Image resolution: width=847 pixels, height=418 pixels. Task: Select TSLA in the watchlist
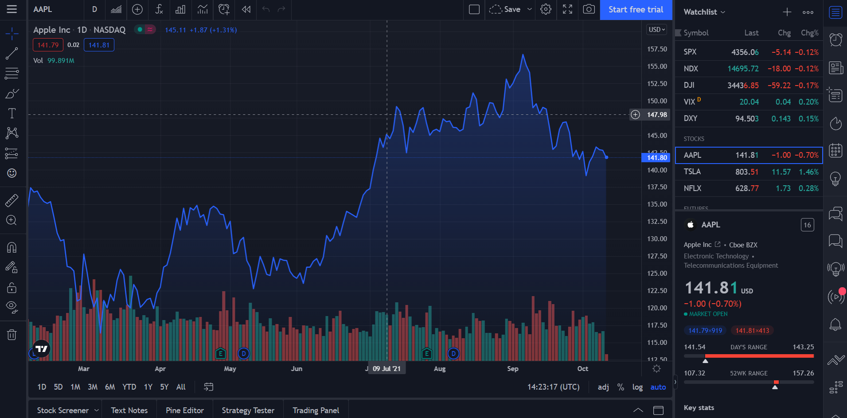coord(749,172)
